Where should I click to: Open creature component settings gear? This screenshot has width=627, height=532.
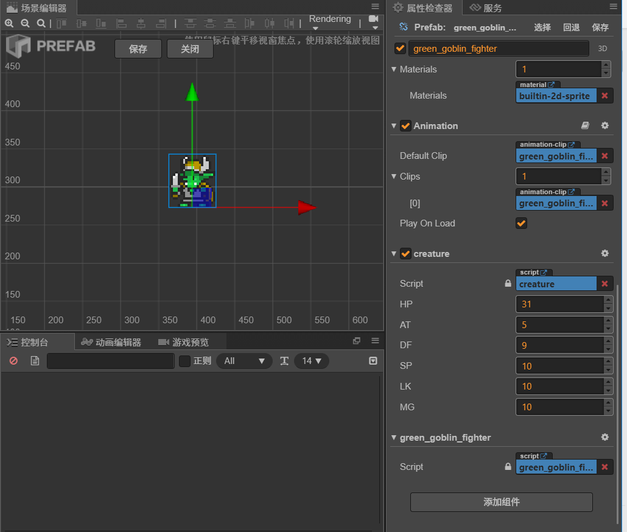(x=605, y=253)
